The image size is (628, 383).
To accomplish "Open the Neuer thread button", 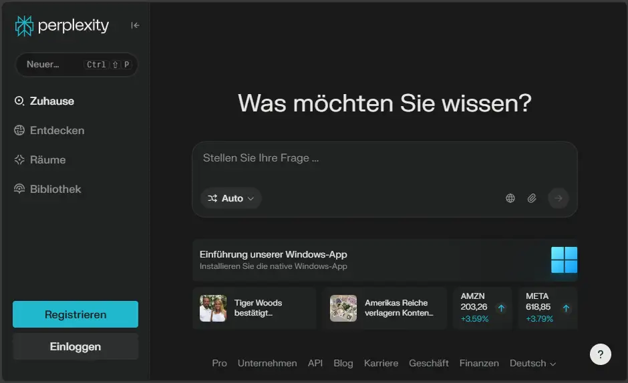I will (76, 65).
